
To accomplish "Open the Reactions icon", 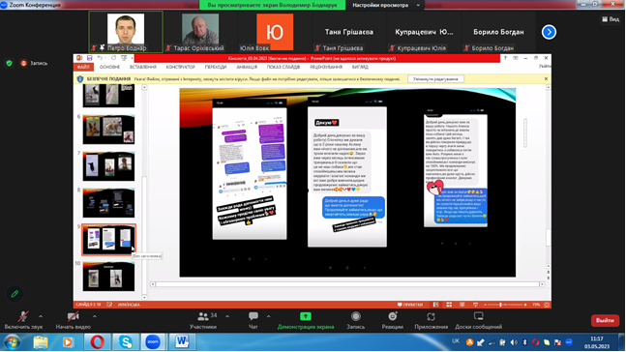I will (x=393, y=316).
